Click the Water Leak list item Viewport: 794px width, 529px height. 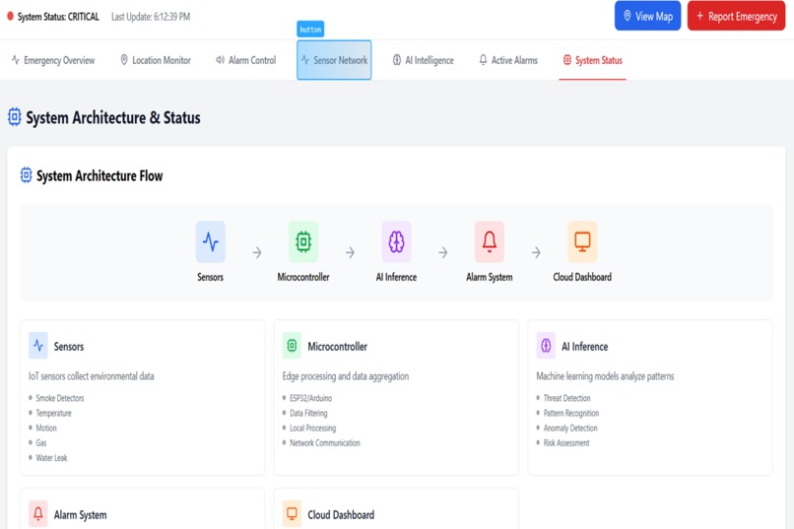tap(47, 458)
